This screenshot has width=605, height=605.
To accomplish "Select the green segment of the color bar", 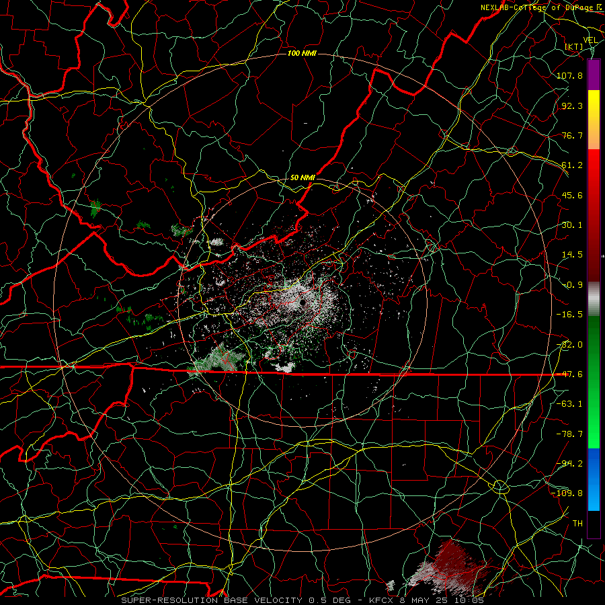I will pos(594,382).
